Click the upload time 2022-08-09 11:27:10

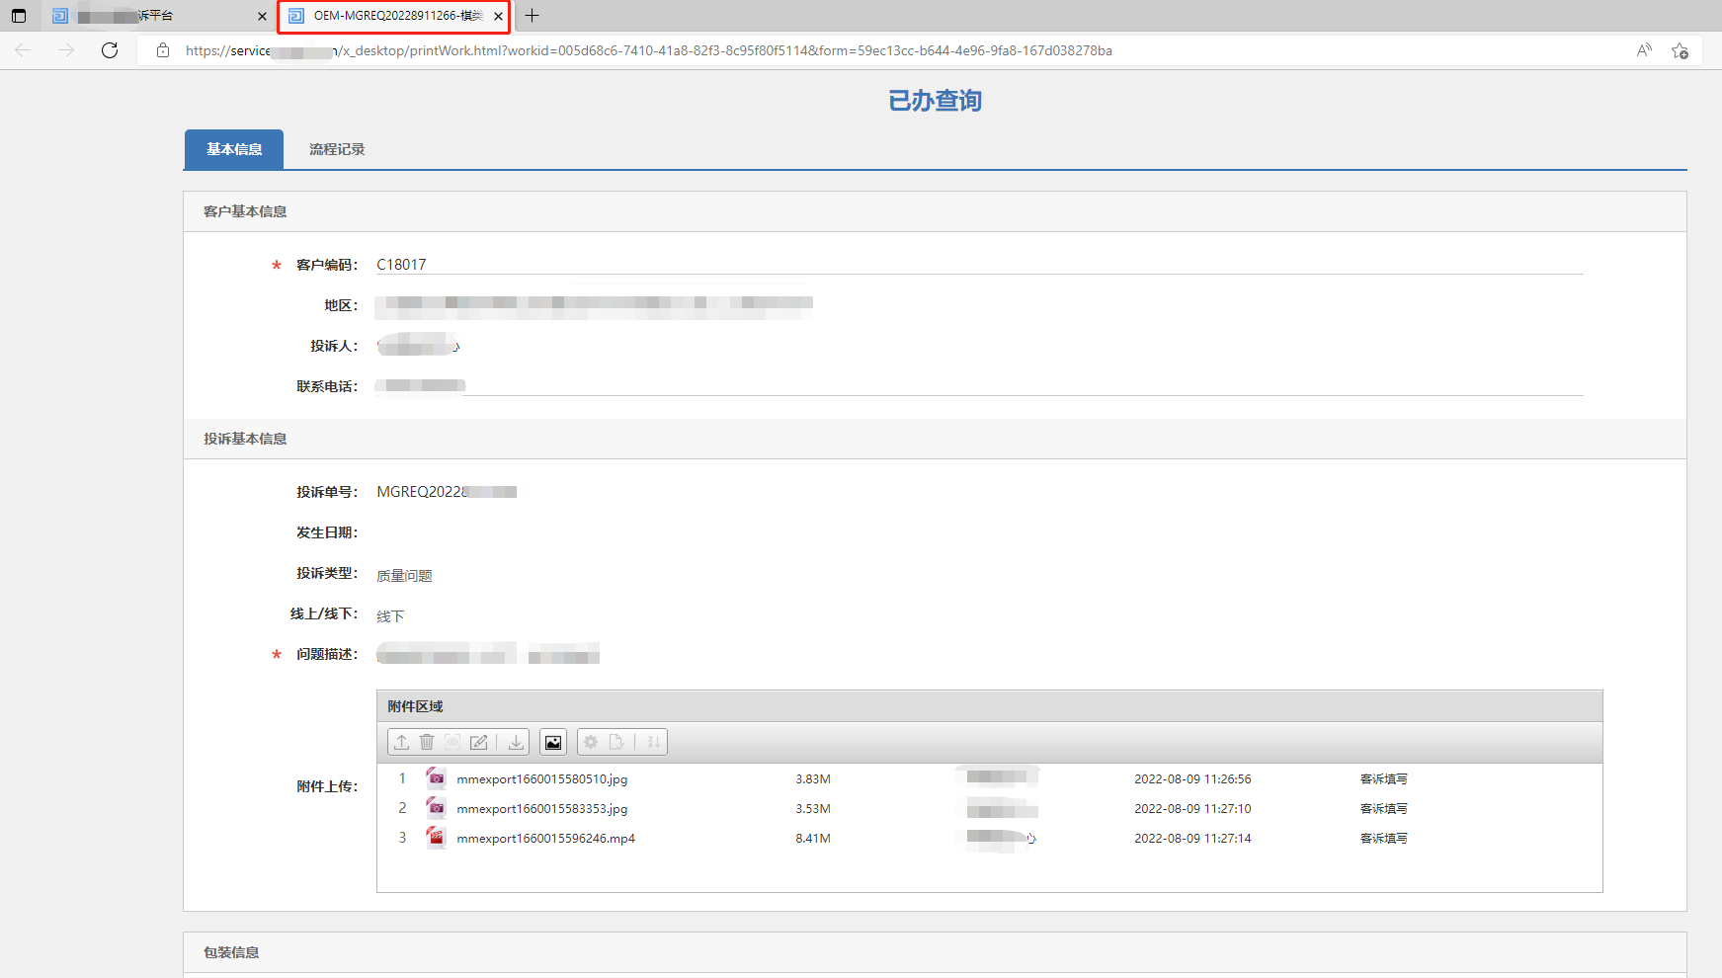click(1192, 809)
